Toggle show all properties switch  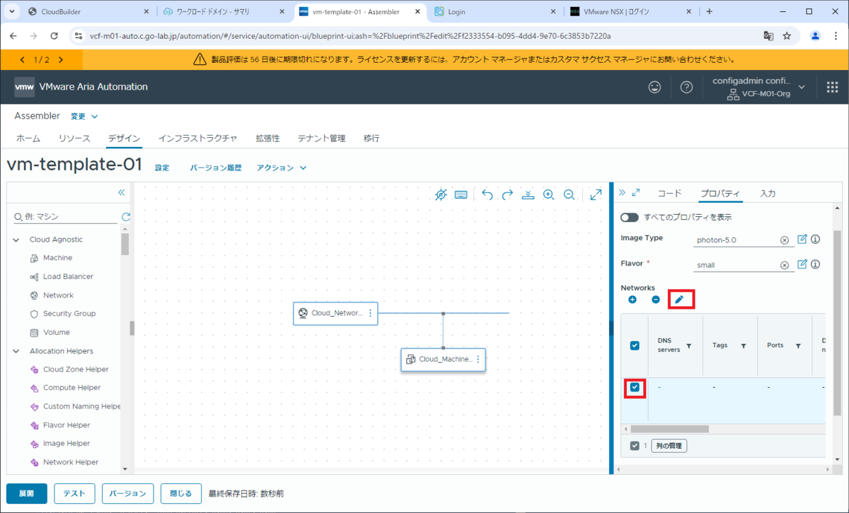coord(630,217)
